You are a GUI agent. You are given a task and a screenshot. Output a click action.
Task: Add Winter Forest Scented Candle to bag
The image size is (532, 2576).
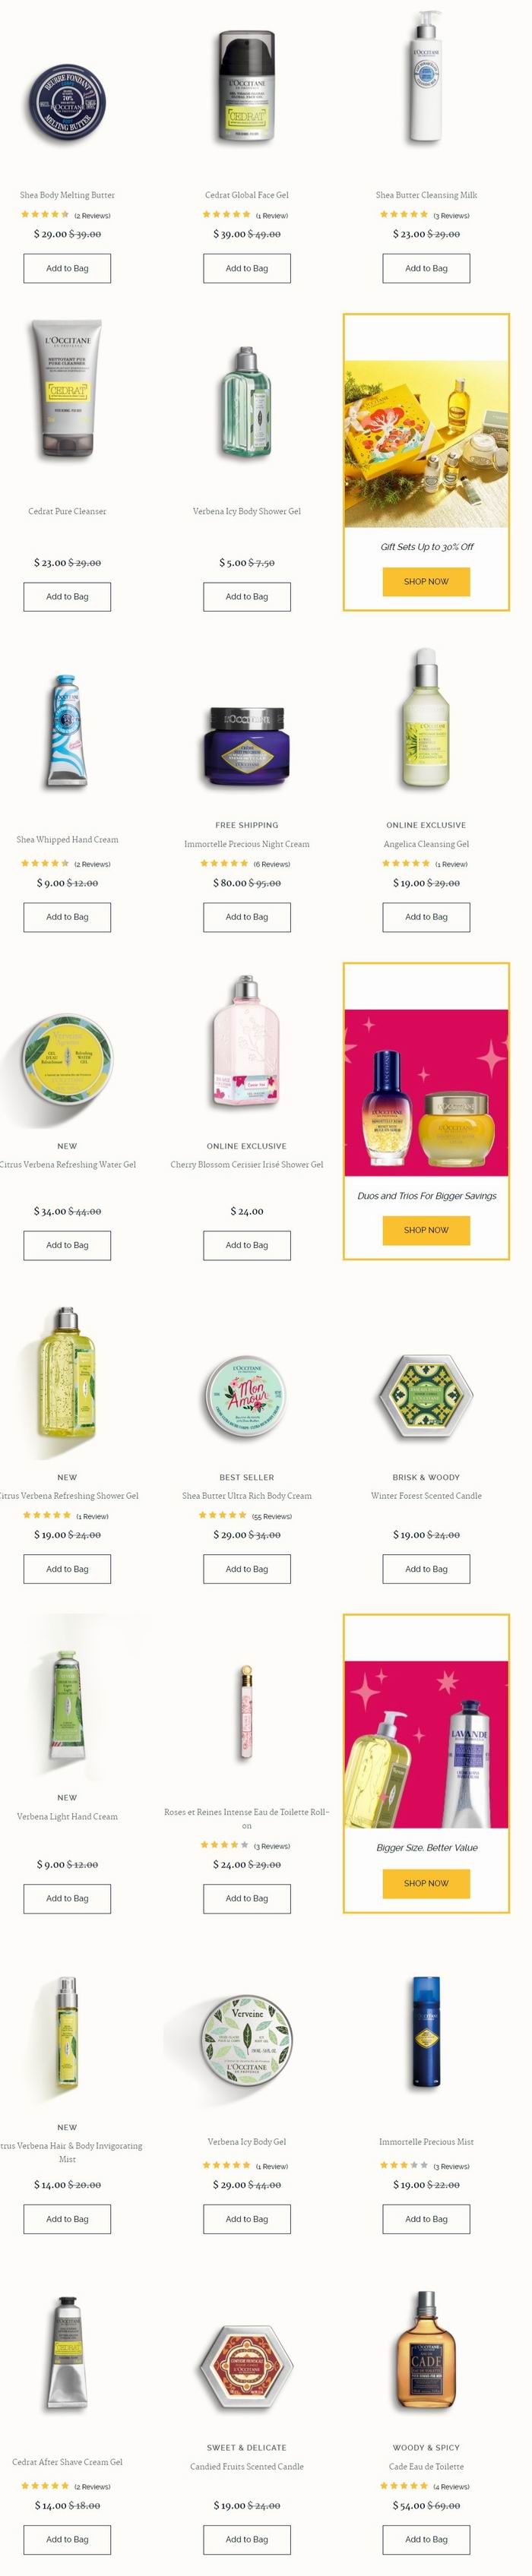point(426,1569)
